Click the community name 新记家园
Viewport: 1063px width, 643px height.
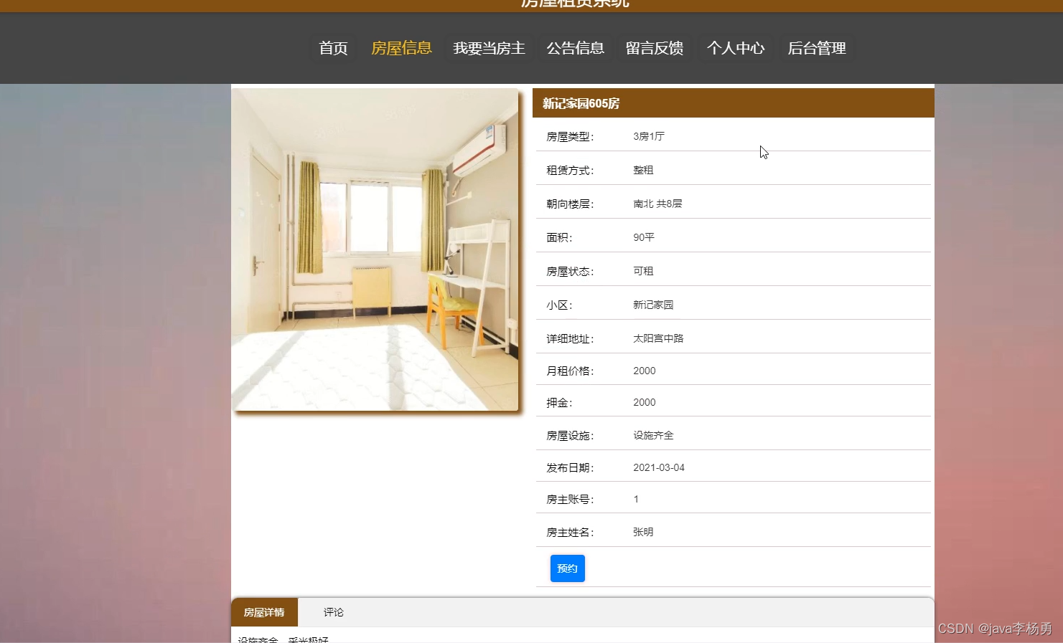pos(653,305)
